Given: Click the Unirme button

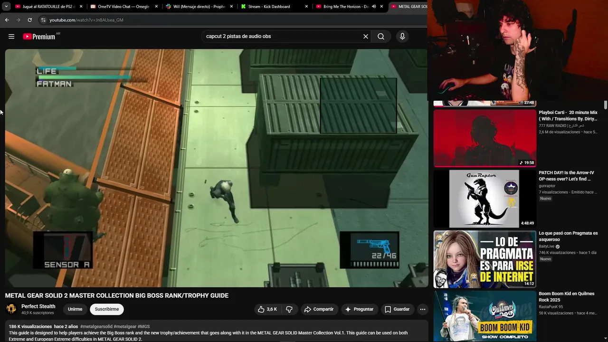Looking at the screenshot, I should click(x=75, y=309).
